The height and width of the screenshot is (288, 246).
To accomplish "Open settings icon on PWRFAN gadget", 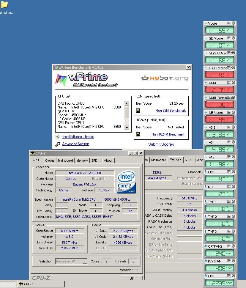I will pyautogui.click(x=229, y=261).
